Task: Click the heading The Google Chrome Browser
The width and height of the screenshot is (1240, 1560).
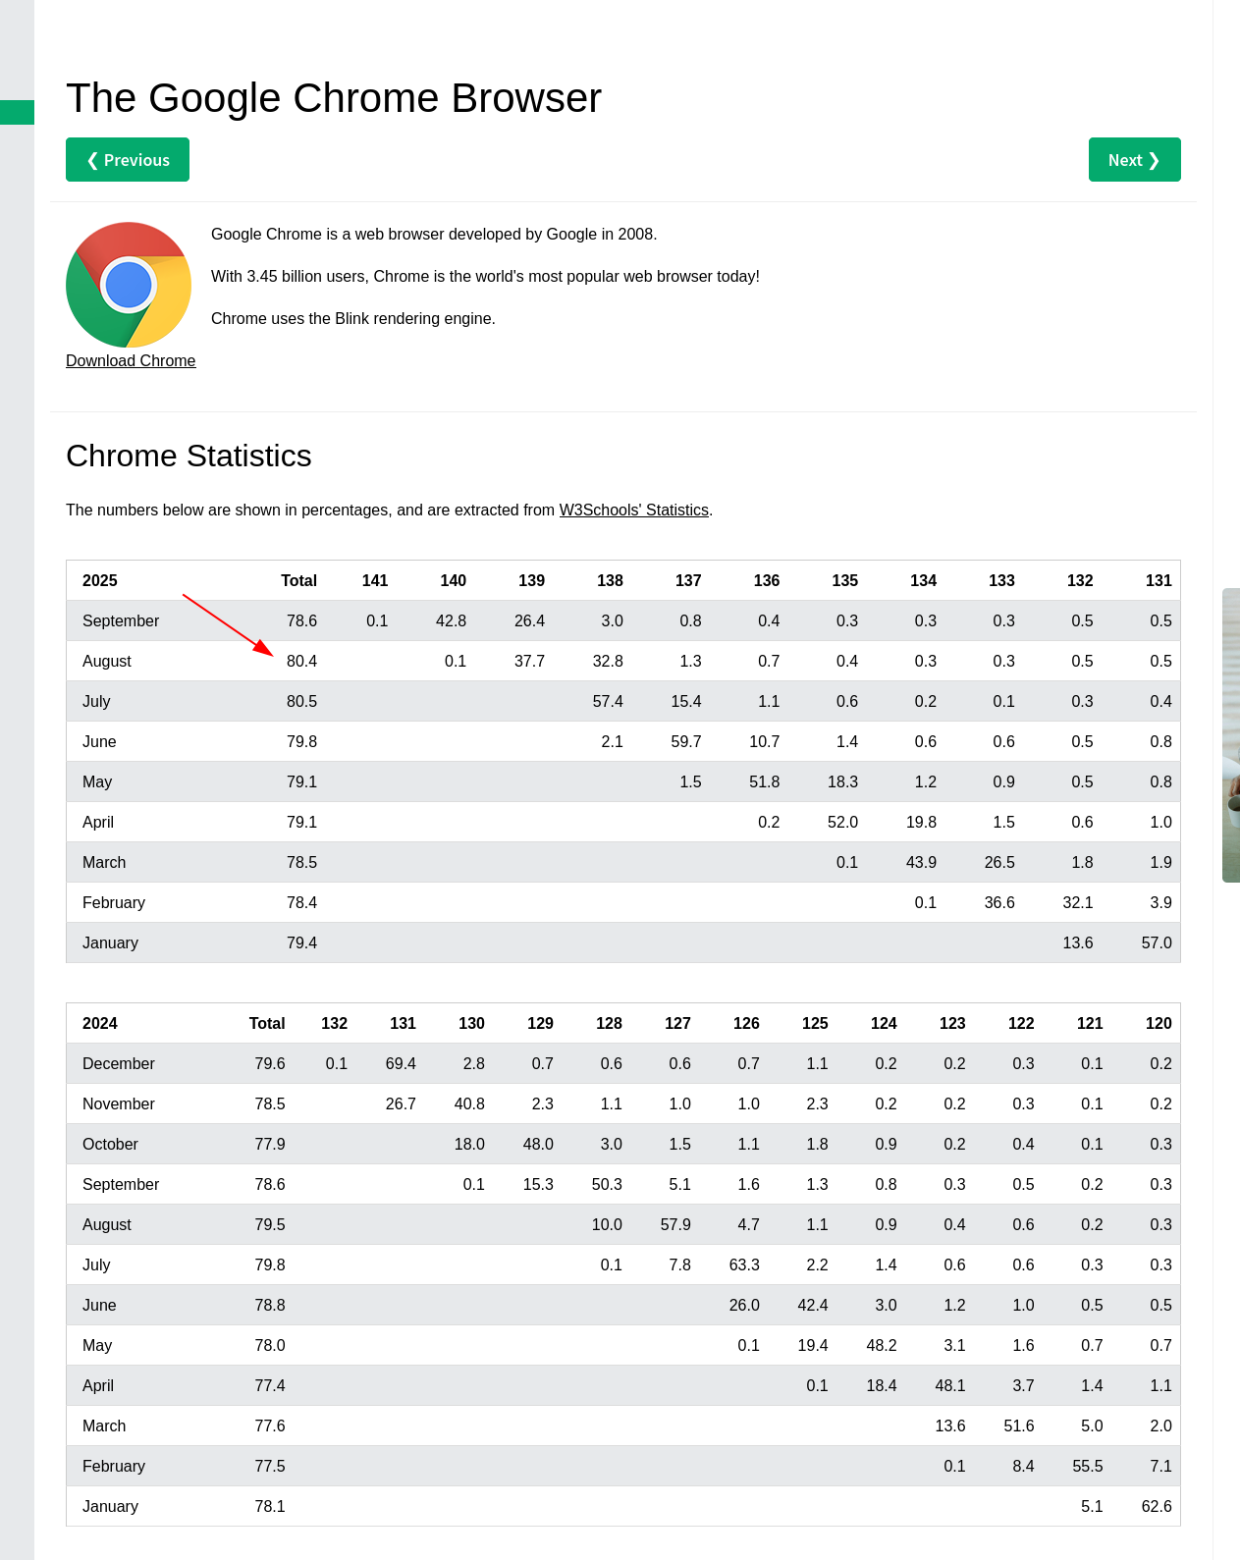Action: click(333, 98)
